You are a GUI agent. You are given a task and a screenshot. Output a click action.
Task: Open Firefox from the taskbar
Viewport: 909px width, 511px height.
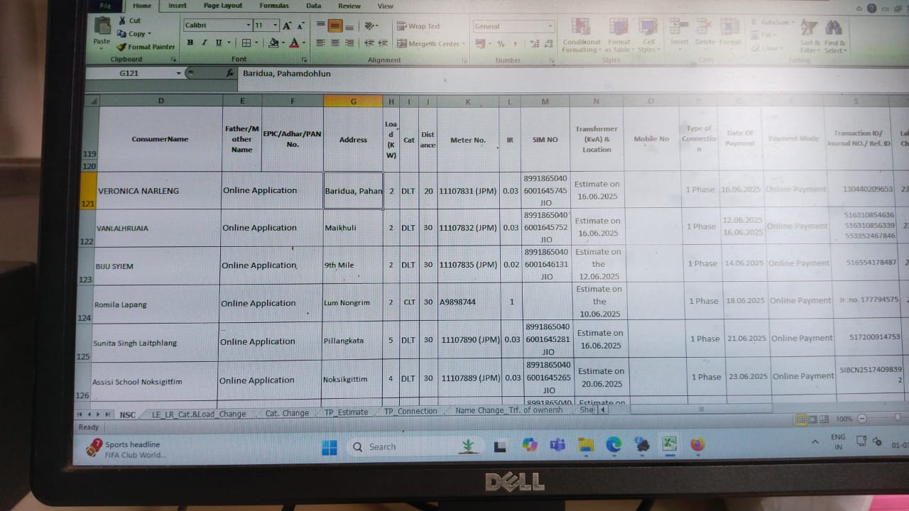click(x=697, y=444)
